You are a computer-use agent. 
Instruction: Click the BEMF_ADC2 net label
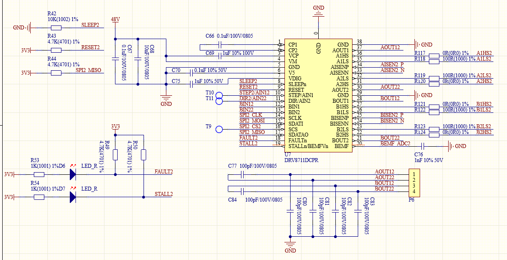pos(395,143)
